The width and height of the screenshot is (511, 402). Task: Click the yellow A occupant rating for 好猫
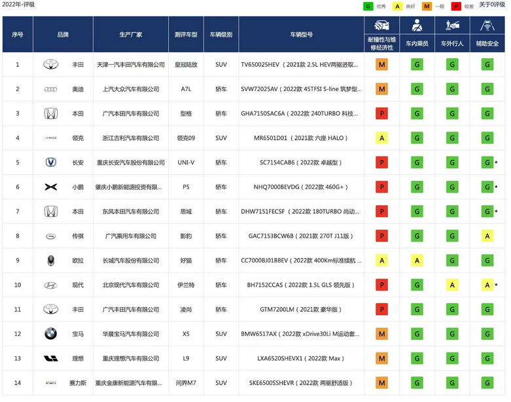click(x=417, y=260)
